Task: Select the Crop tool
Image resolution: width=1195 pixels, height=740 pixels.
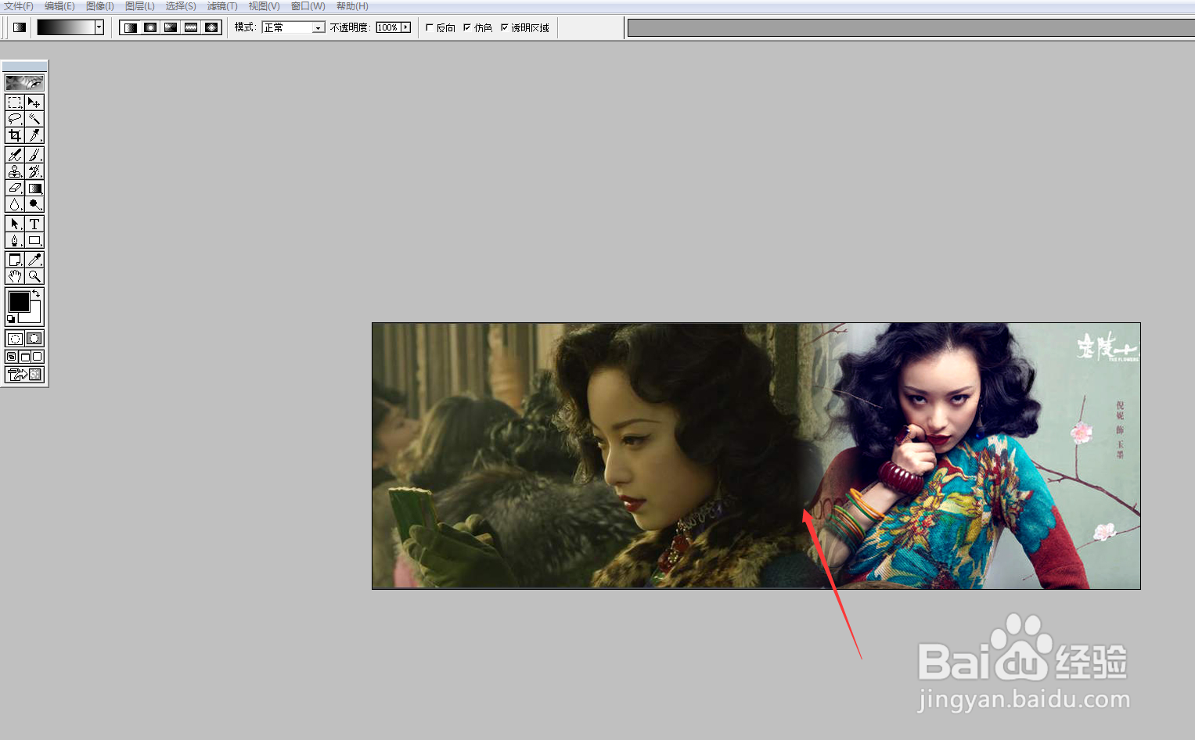Action: click(x=15, y=135)
